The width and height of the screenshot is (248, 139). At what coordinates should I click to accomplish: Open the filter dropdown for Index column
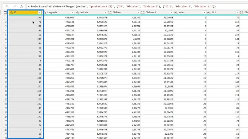(x=204, y=12)
